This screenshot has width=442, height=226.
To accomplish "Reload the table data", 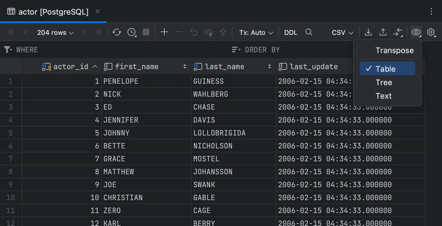I will (117, 32).
